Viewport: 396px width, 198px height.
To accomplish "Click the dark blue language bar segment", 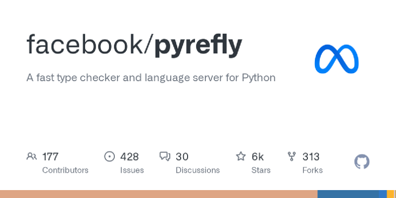I will pyautogui.click(x=348, y=194).
